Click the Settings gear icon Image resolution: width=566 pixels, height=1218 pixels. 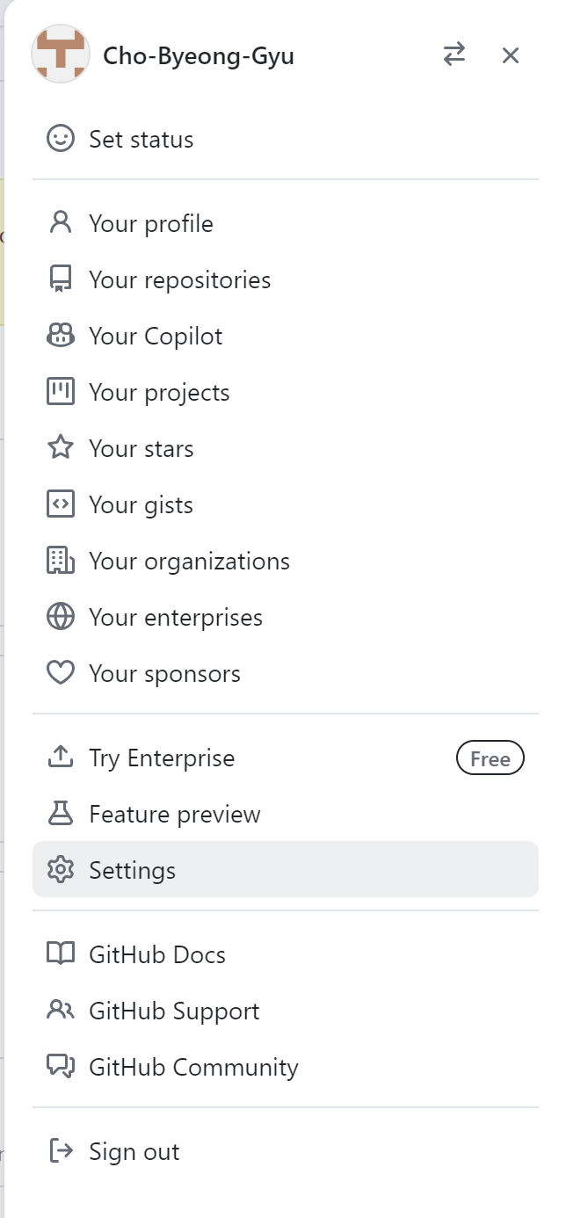pos(61,870)
